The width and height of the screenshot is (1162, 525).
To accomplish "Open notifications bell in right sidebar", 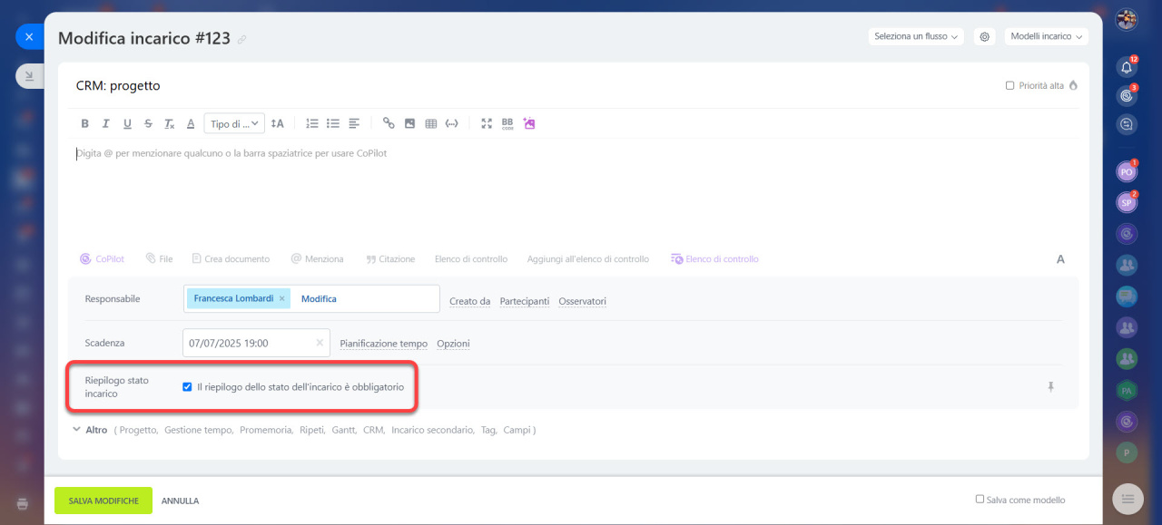I will coord(1127,66).
